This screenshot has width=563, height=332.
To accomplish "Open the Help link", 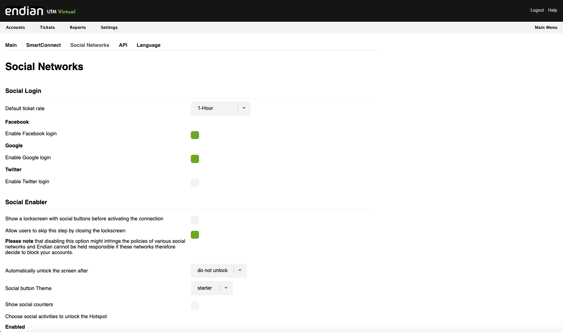I will tap(553, 10).
